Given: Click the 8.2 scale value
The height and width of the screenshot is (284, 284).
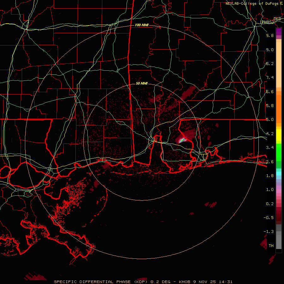Looking at the screenshot, I should click(x=270, y=63).
